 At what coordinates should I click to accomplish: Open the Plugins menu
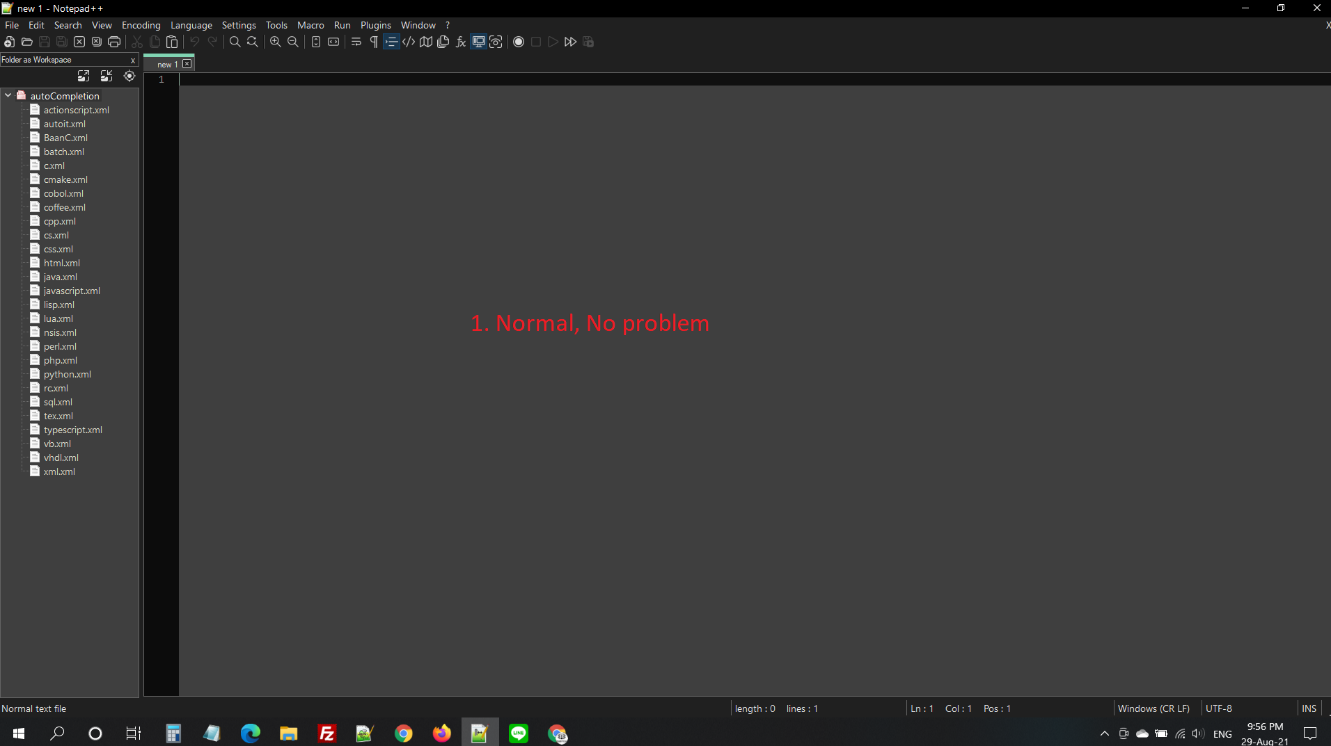[x=376, y=25]
